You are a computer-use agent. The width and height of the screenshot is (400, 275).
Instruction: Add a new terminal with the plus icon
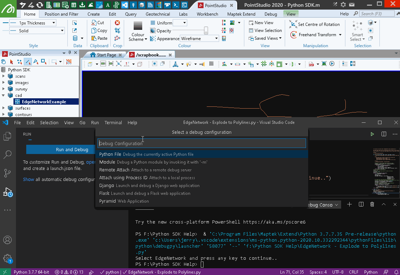pos(350,204)
